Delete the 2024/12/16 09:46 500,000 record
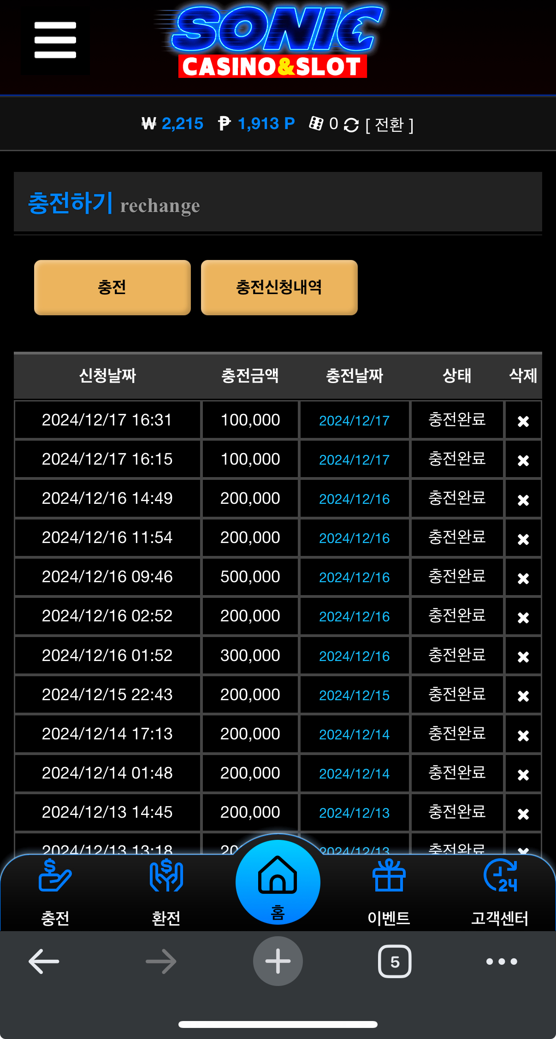Image resolution: width=556 pixels, height=1039 pixels. click(x=523, y=579)
